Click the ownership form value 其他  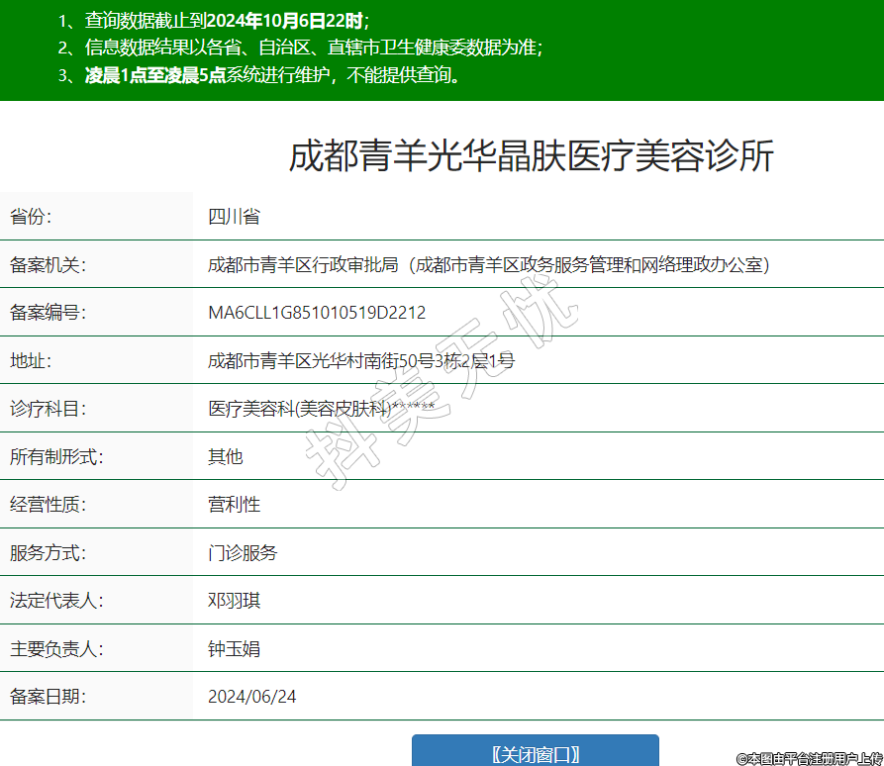point(225,456)
